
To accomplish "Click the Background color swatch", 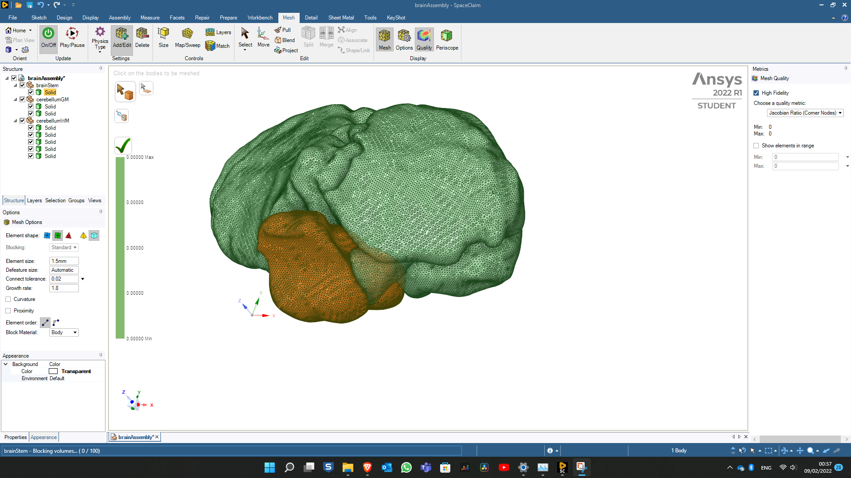I will 53,371.
